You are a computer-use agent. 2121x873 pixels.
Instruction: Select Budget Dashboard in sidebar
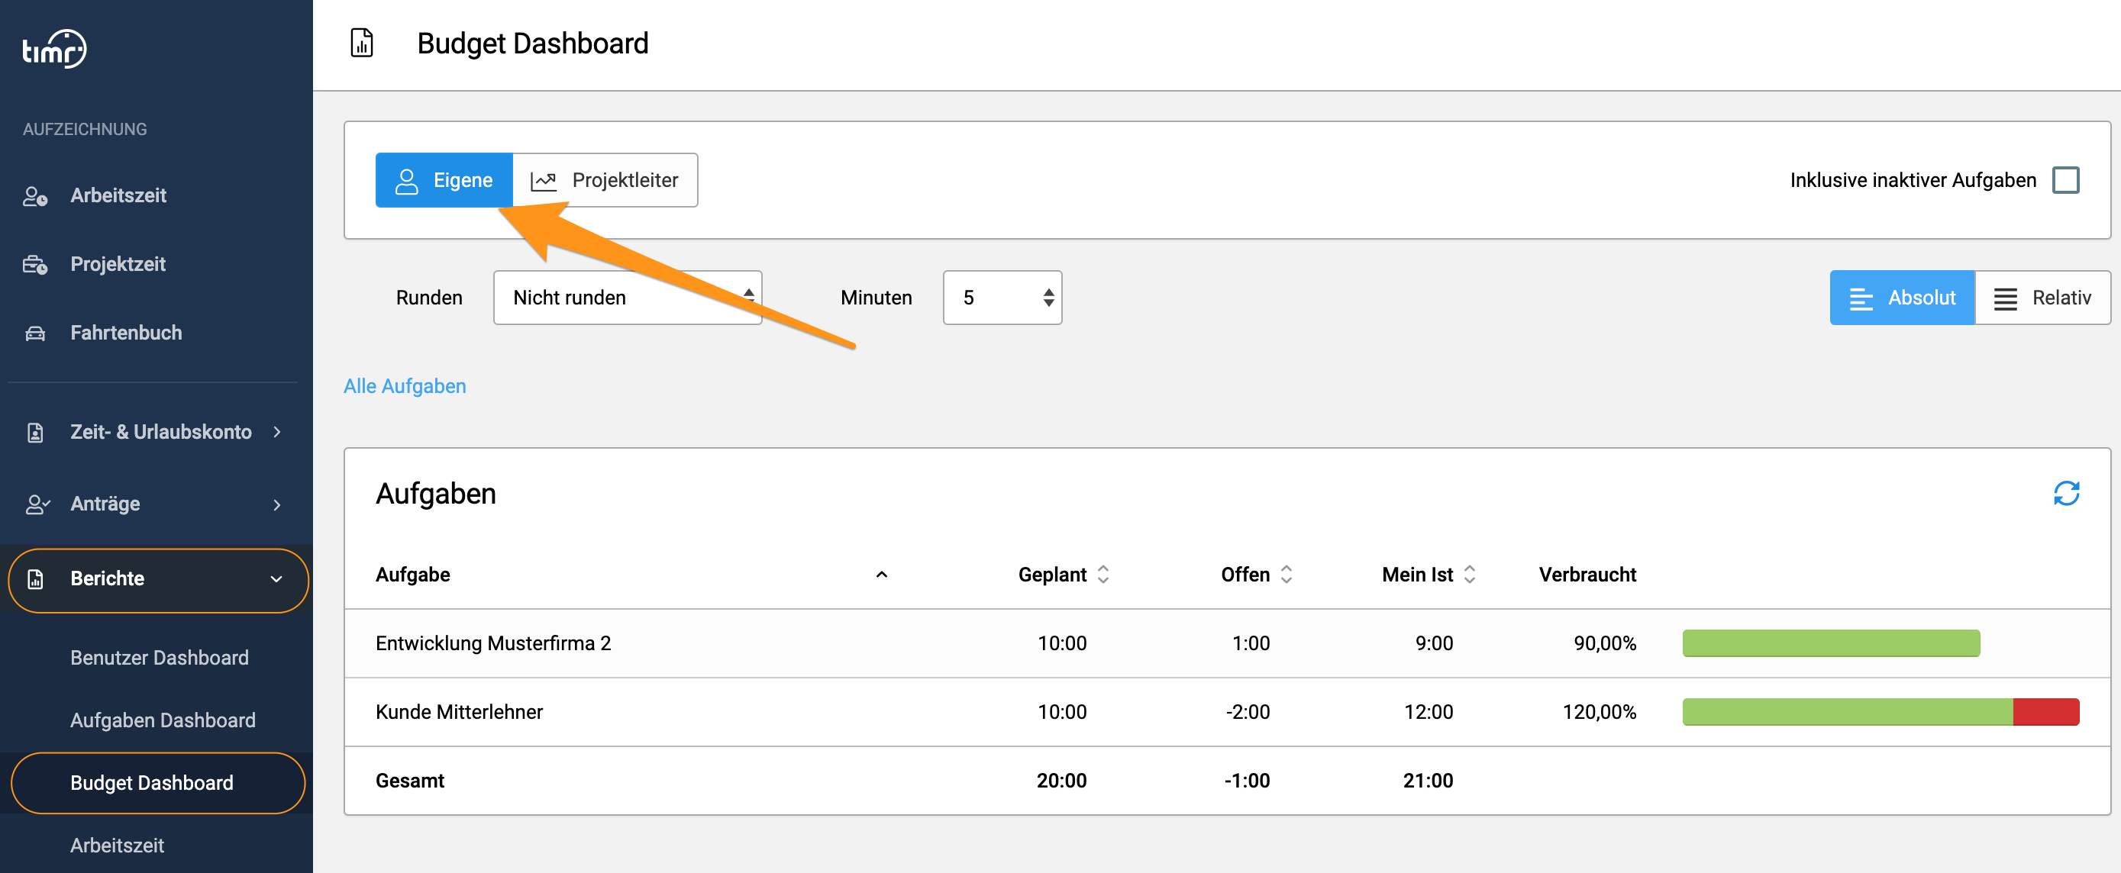click(x=157, y=782)
